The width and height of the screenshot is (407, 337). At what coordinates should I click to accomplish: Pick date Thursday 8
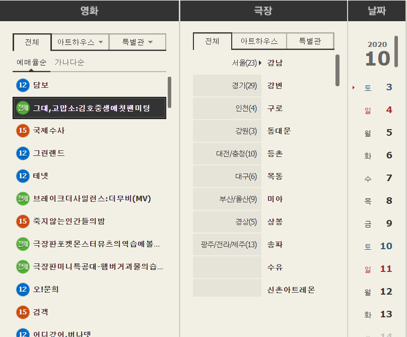(x=378, y=201)
